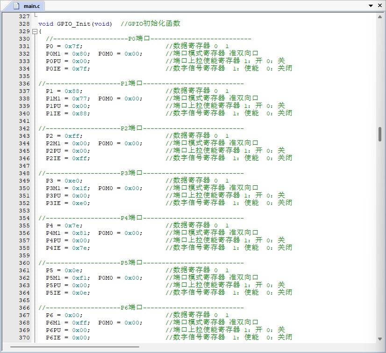Close the main.c editor window
This screenshot has width=386, height=353.
pos(379,6)
